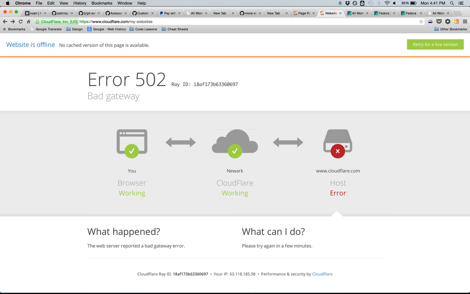The height and width of the screenshot is (294, 470).
Task: Close the Pay with tab
Action: [x=179, y=13]
